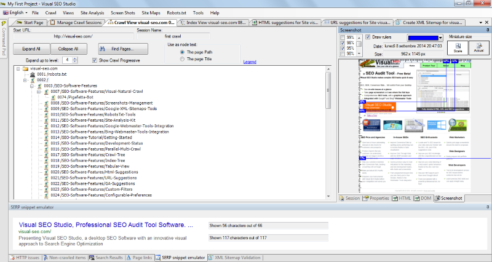Click the crawl tree vertical scrollbar thumb
This screenshot has width=492, height=262.
click(x=328, y=90)
